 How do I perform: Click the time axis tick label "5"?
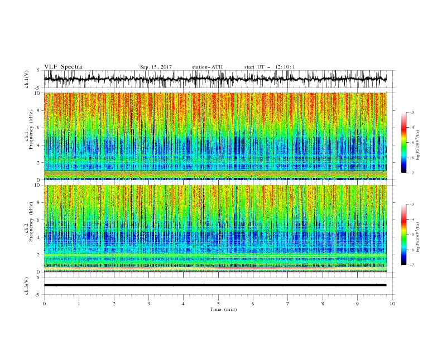tap(218, 304)
